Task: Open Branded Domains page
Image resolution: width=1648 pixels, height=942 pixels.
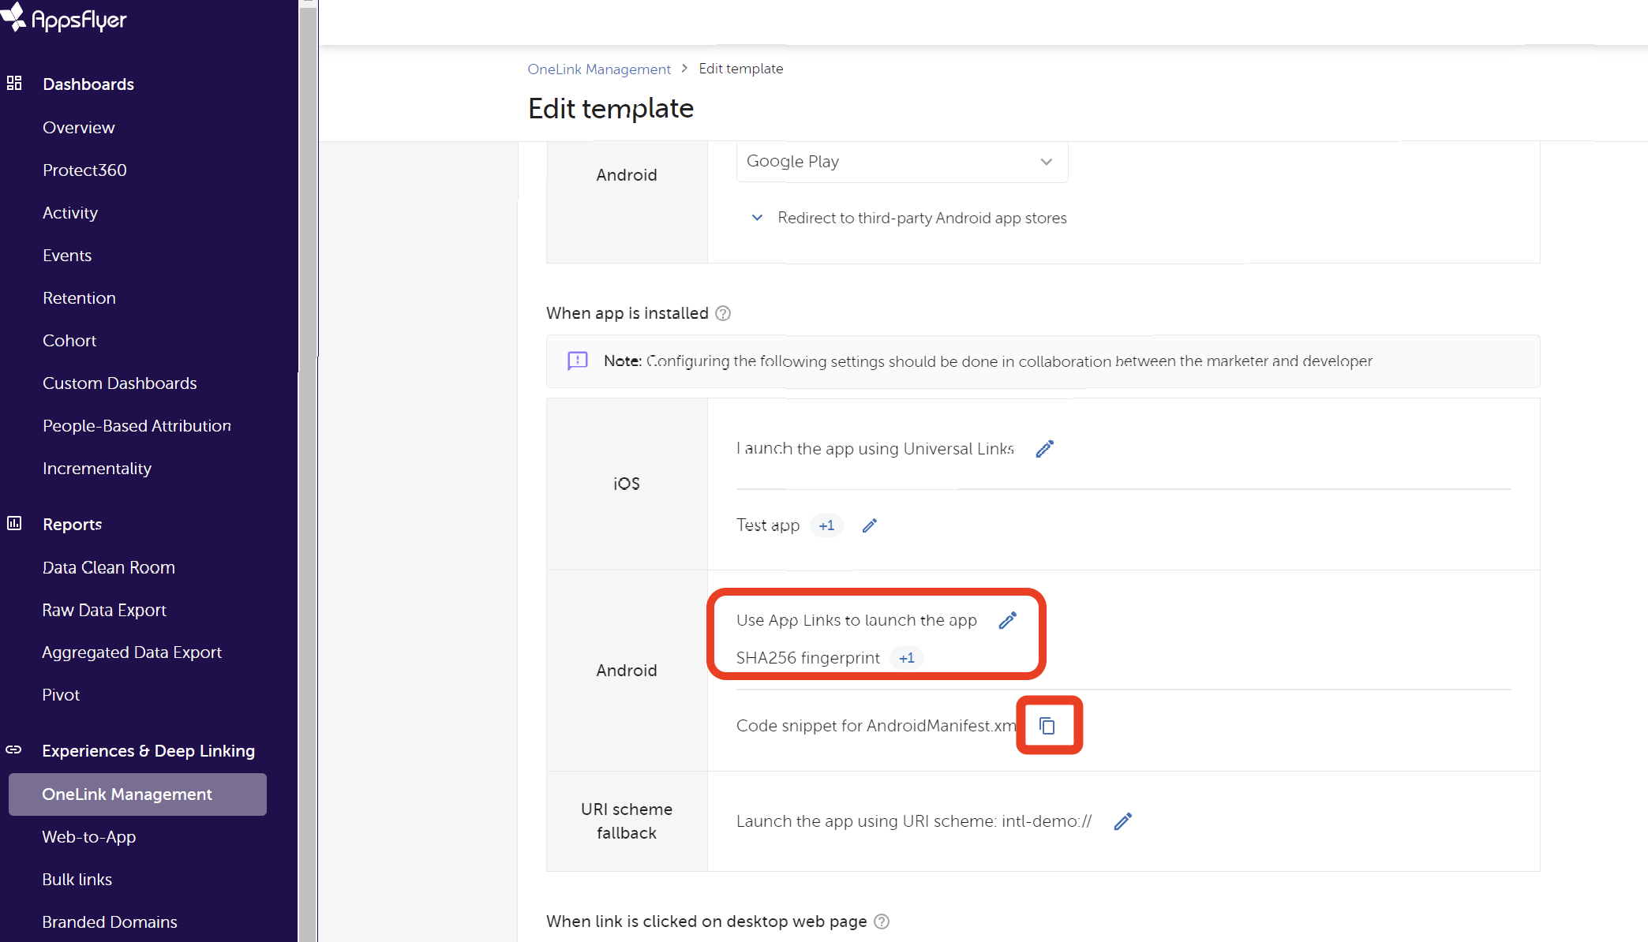Action: tap(110, 922)
